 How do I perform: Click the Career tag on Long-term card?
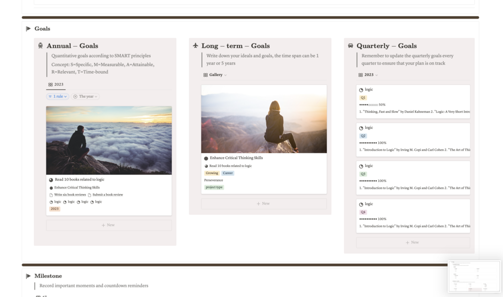click(228, 173)
